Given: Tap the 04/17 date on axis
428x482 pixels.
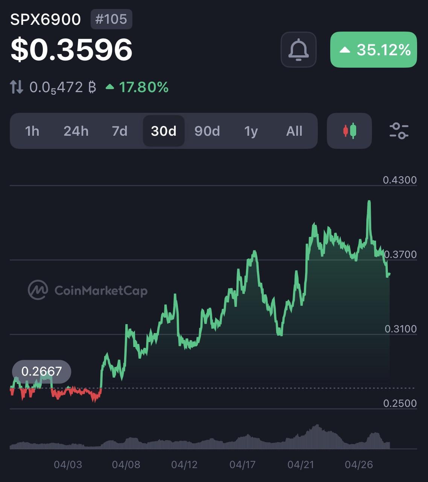Looking at the screenshot, I should click(242, 465).
